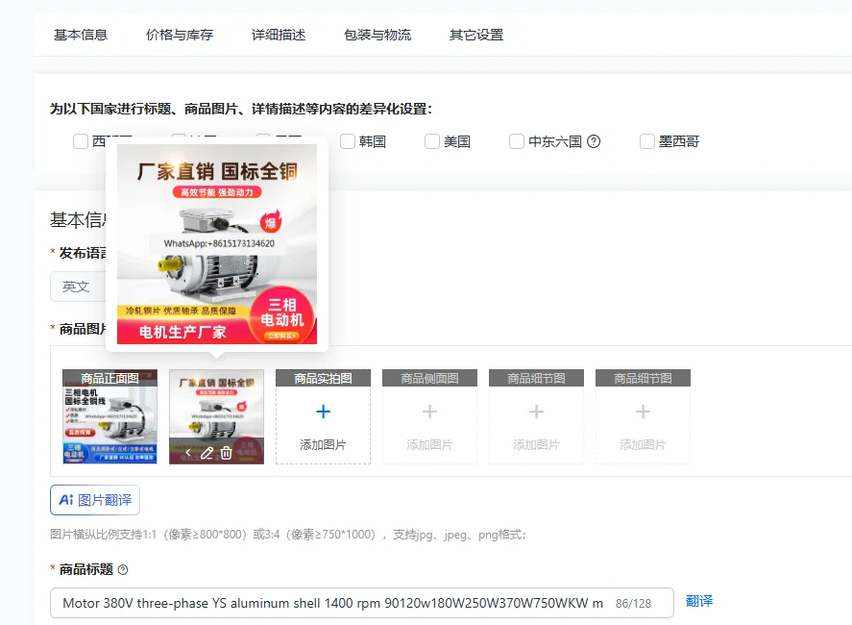Click the enlarged motor preview image popup
The height and width of the screenshot is (625, 852).
pyautogui.click(x=217, y=243)
